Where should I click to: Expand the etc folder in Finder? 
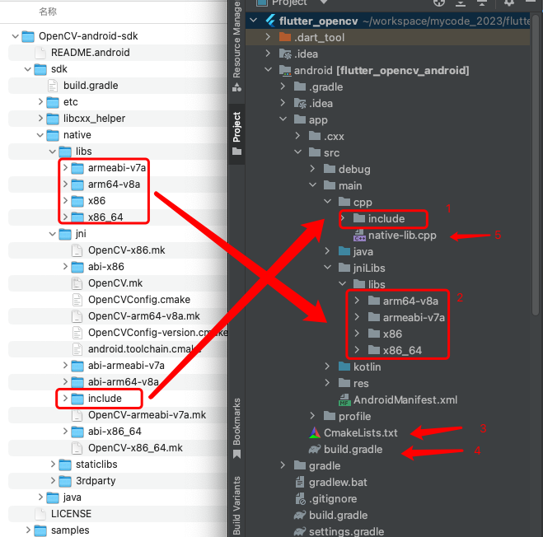click(x=40, y=101)
